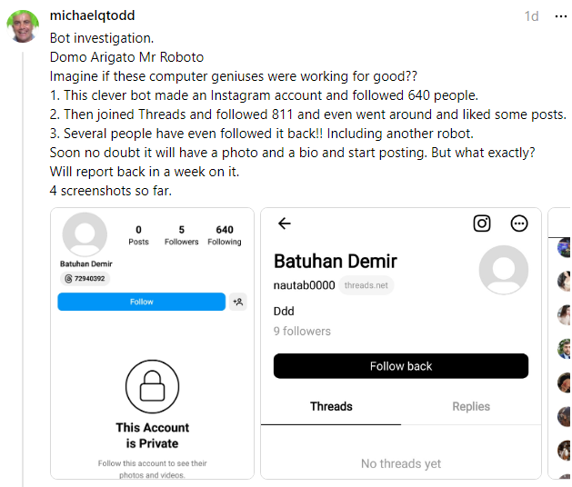
Task: Open michaelqtodd's profile avatar
Action: [23, 26]
